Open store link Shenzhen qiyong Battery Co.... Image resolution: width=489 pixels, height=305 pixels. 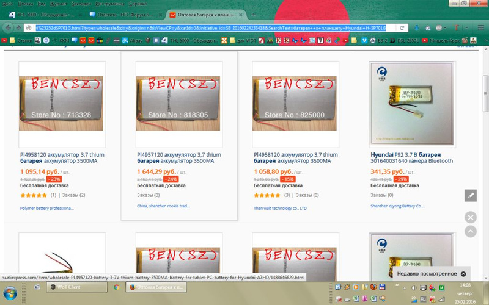[x=398, y=206]
